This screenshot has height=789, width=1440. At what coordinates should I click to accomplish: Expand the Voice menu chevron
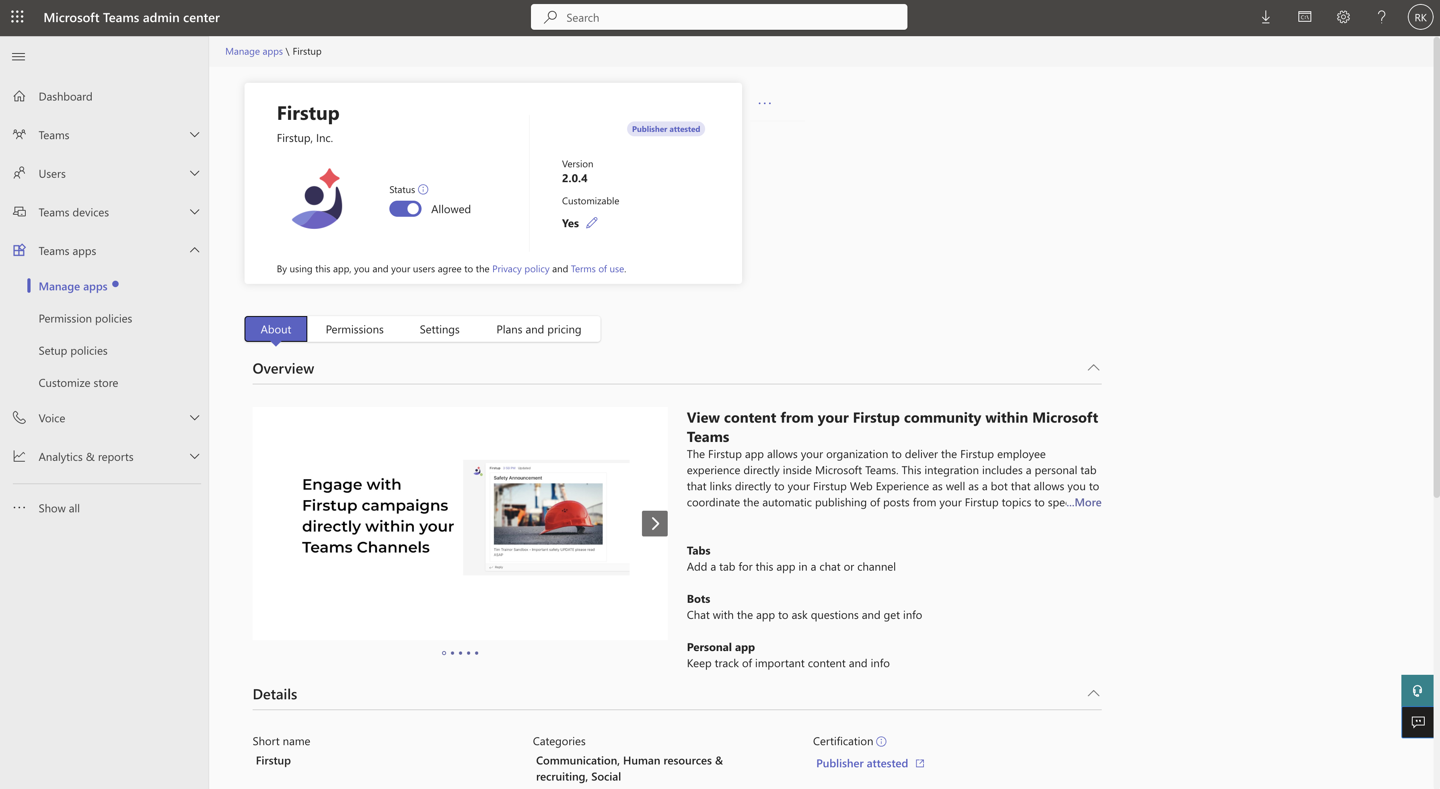[195, 418]
